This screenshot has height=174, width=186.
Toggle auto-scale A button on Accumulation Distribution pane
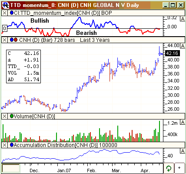click(183, 151)
